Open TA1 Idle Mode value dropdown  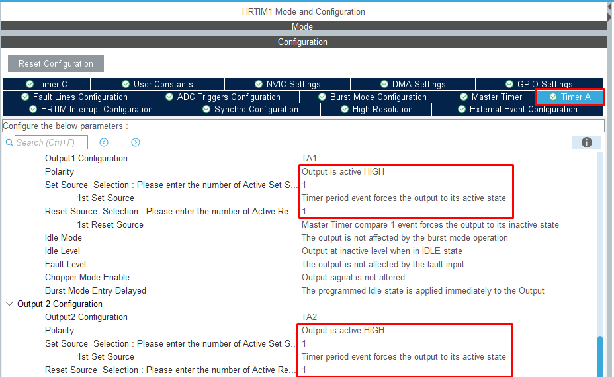(404, 237)
